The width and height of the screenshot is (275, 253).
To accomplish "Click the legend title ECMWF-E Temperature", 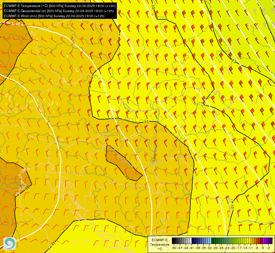I will [x=160, y=242].
